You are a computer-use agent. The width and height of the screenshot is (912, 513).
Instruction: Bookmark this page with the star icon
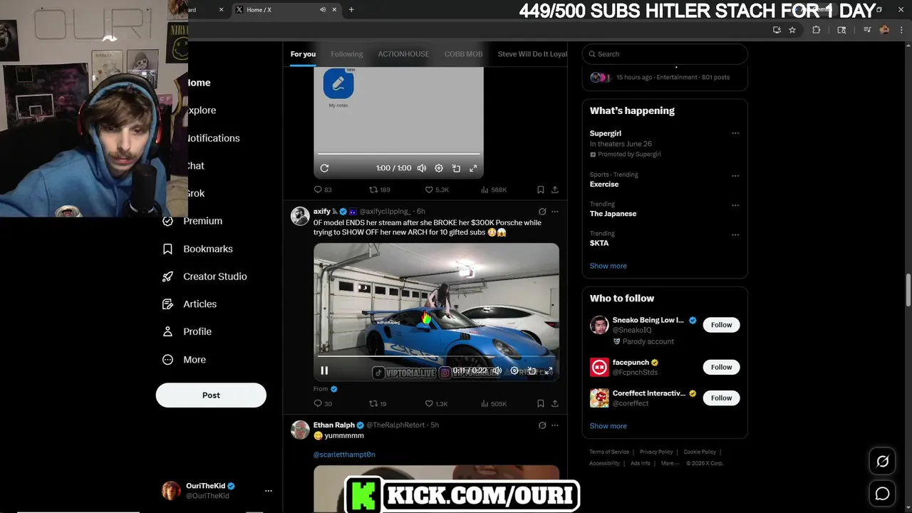(x=792, y=30)
